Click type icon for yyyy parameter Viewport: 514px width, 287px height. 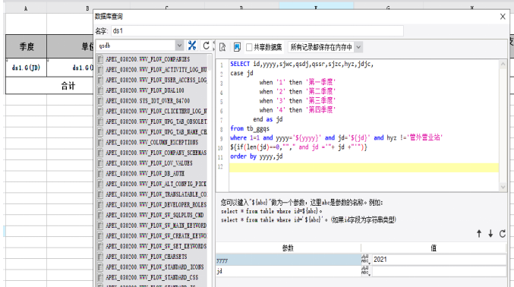(x=365, y=260)
